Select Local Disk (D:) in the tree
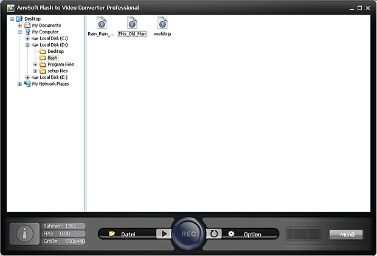This screenshot has width=377, height=256. click(x=54, y=45)
